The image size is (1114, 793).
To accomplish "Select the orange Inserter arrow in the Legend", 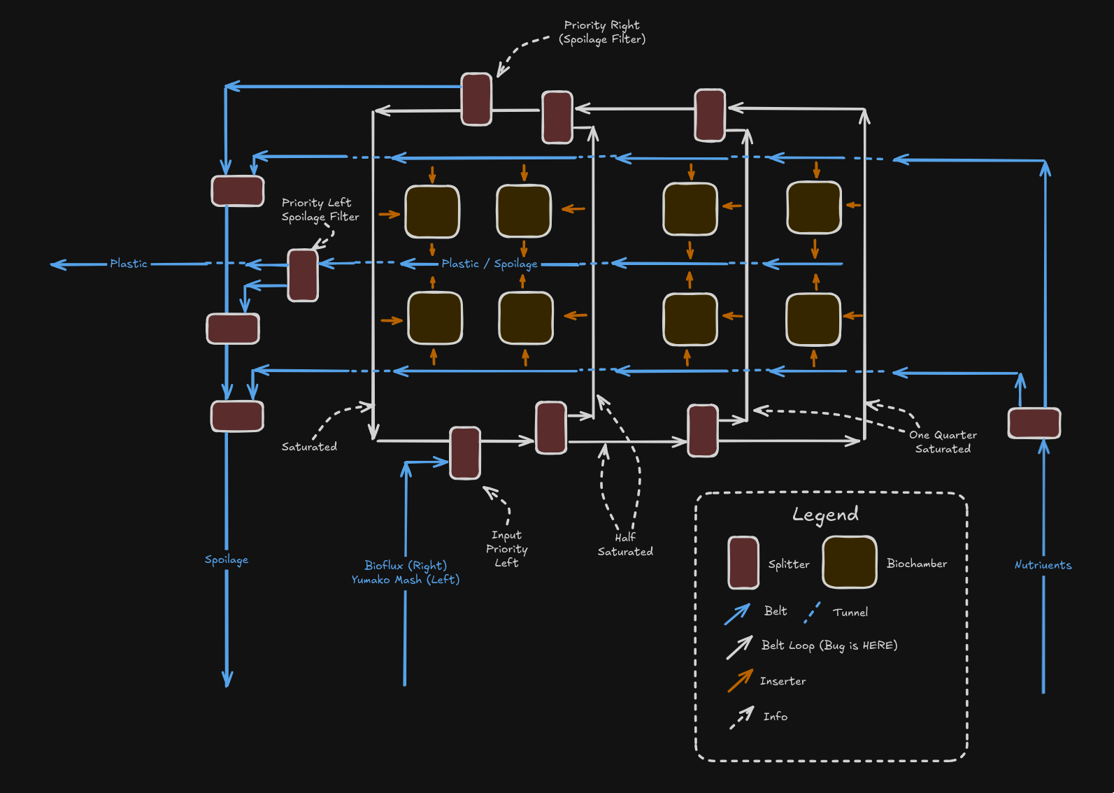I will [x=740, y=680].
